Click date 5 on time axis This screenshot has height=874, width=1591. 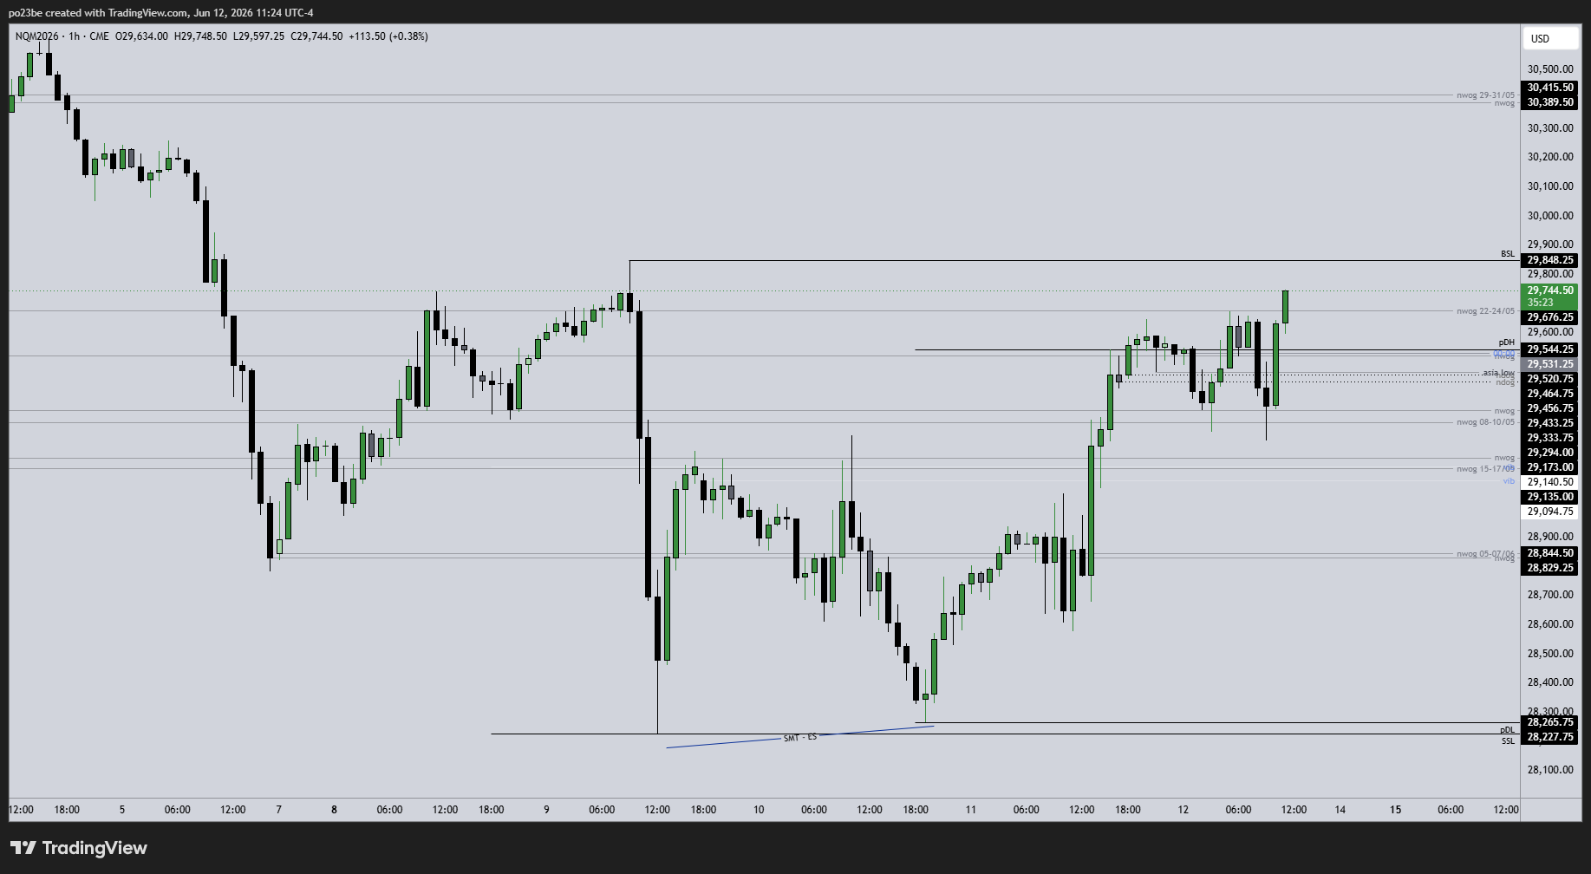[x=122, y=810]
